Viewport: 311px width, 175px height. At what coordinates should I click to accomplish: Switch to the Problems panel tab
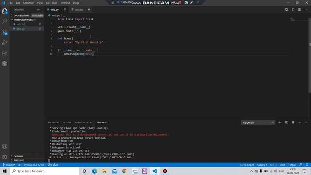[53, 122]
